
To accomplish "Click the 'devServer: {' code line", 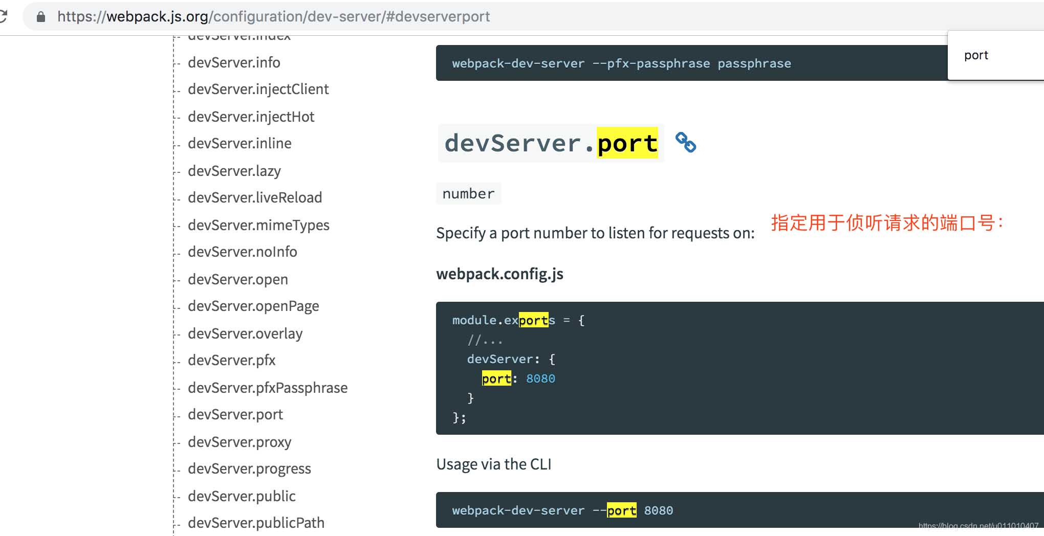I will click(x=511, y=359).
